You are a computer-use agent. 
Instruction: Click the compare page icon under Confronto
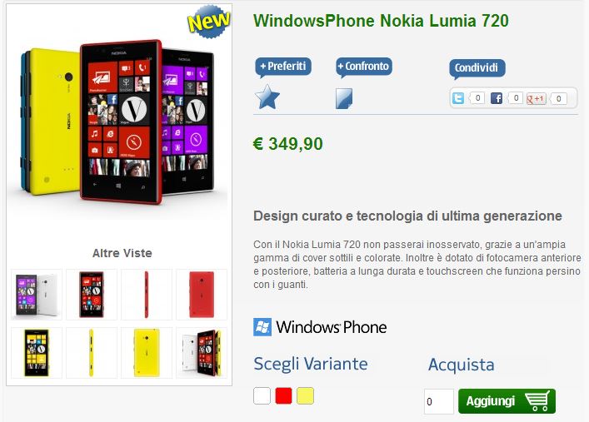tap(344, 98)
